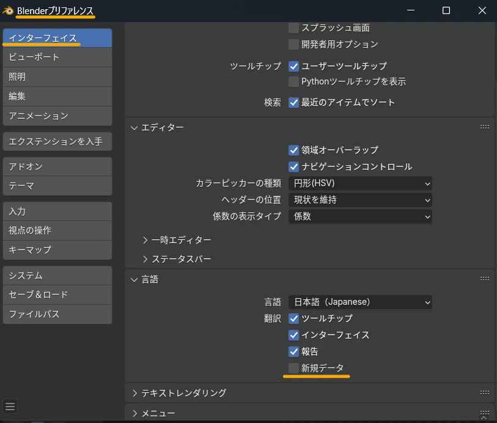Switch to the ビューポート tab
Image resolution: width=497 pixels, height=423 pixels.
tap(57, 57)
